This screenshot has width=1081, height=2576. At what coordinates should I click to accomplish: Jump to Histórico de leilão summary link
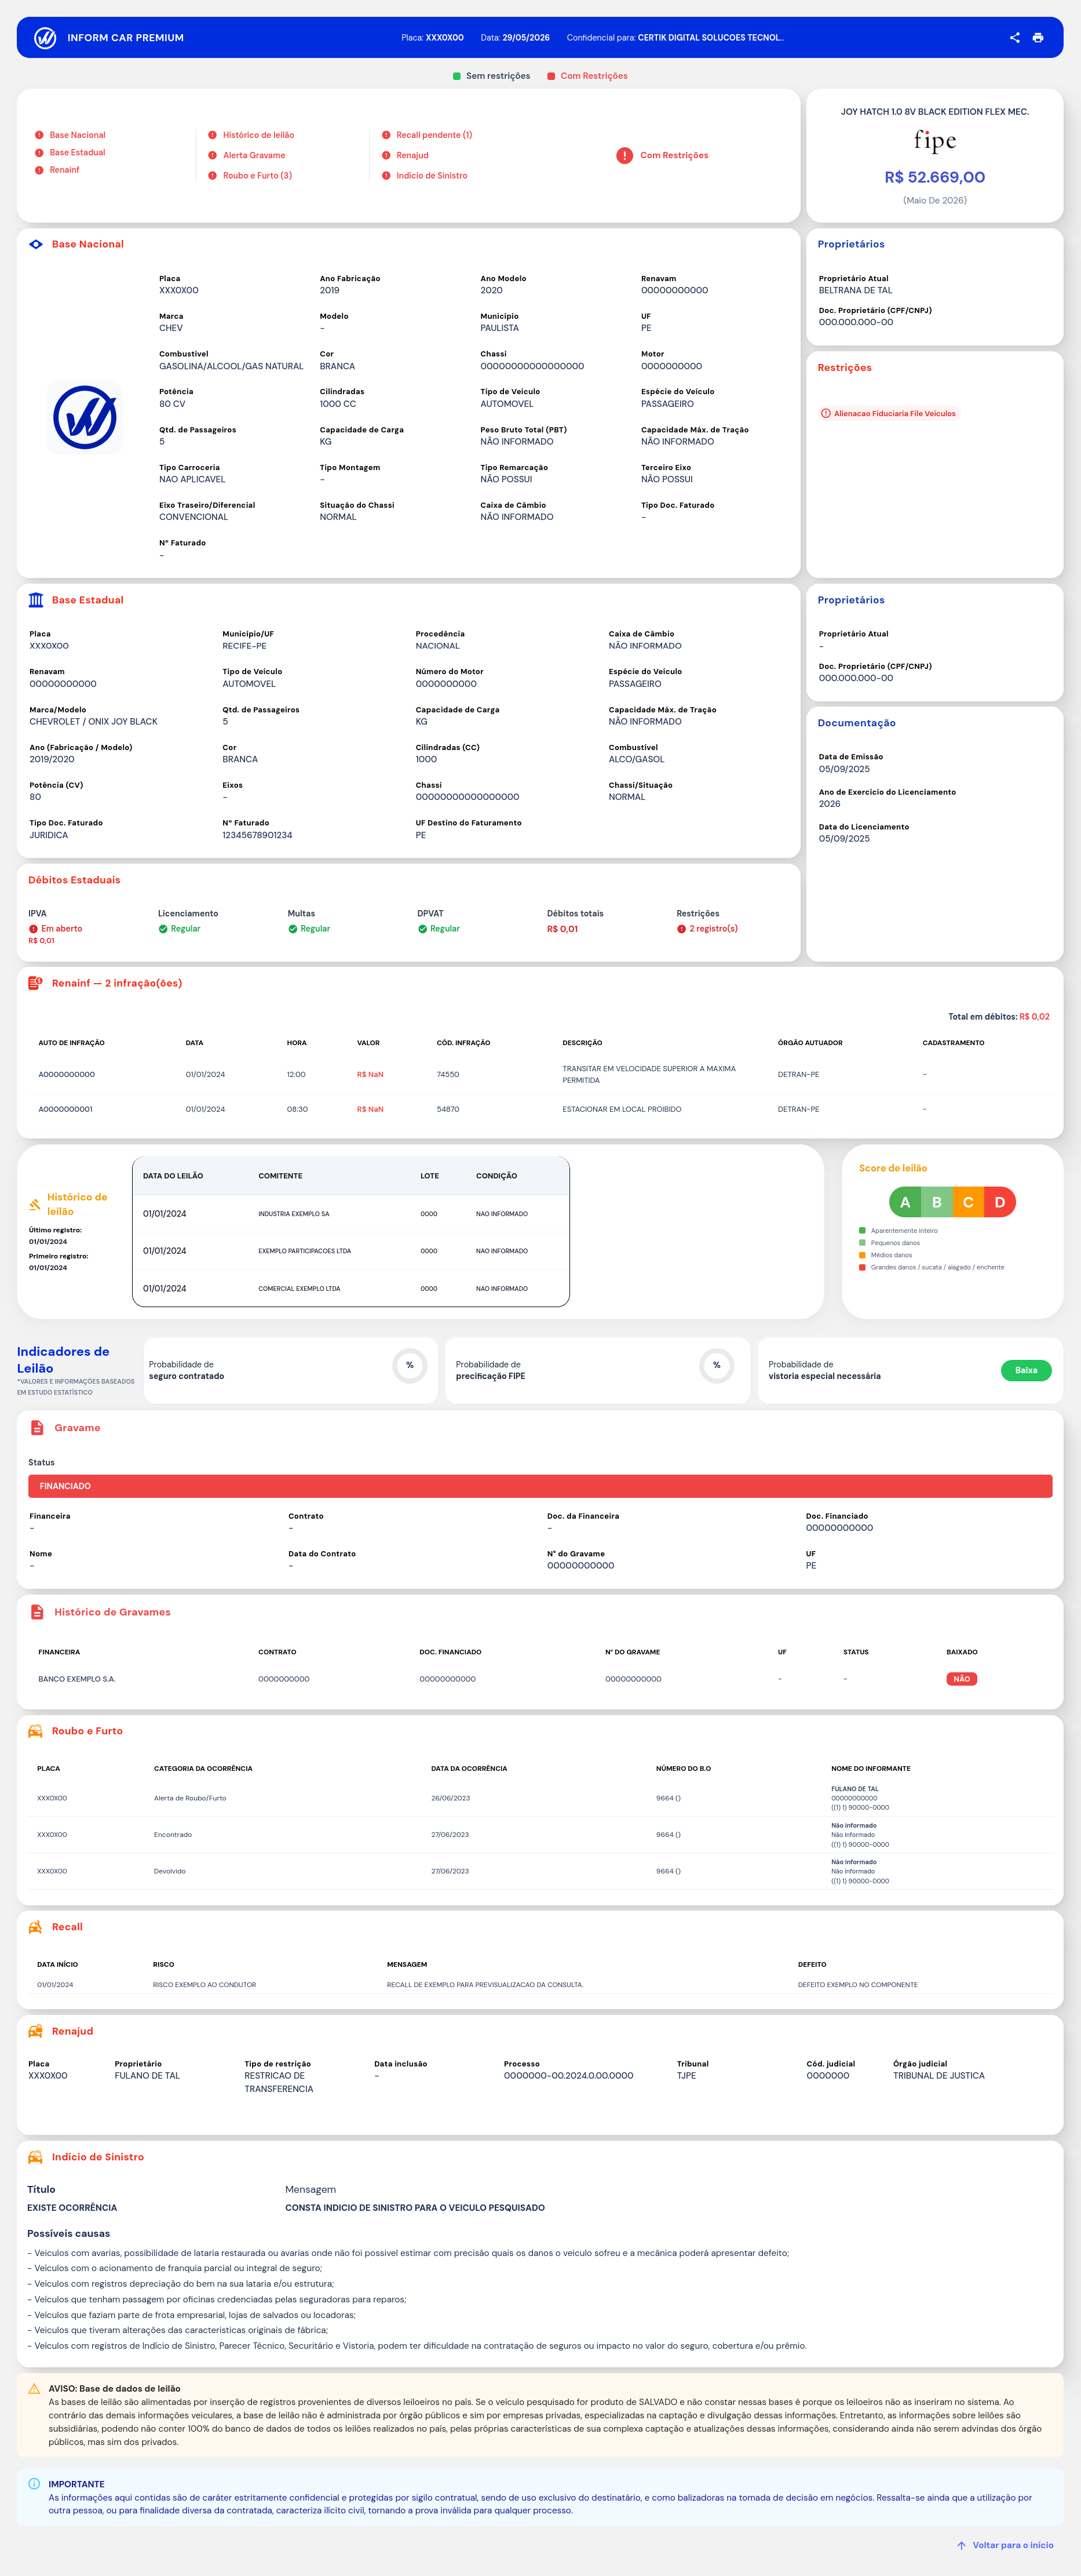coord(258,135)
